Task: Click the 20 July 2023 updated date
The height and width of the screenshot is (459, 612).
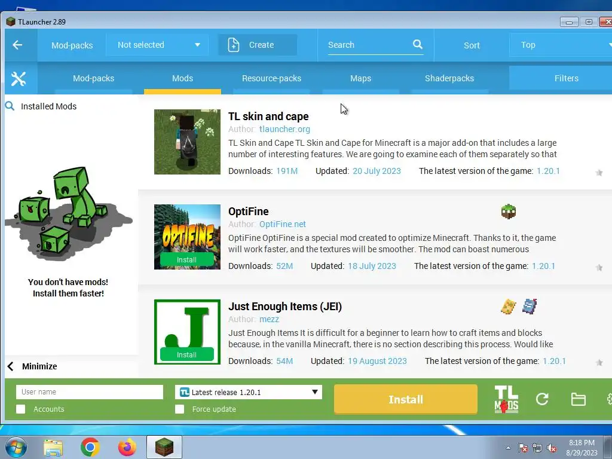Action: pos(377,171)
